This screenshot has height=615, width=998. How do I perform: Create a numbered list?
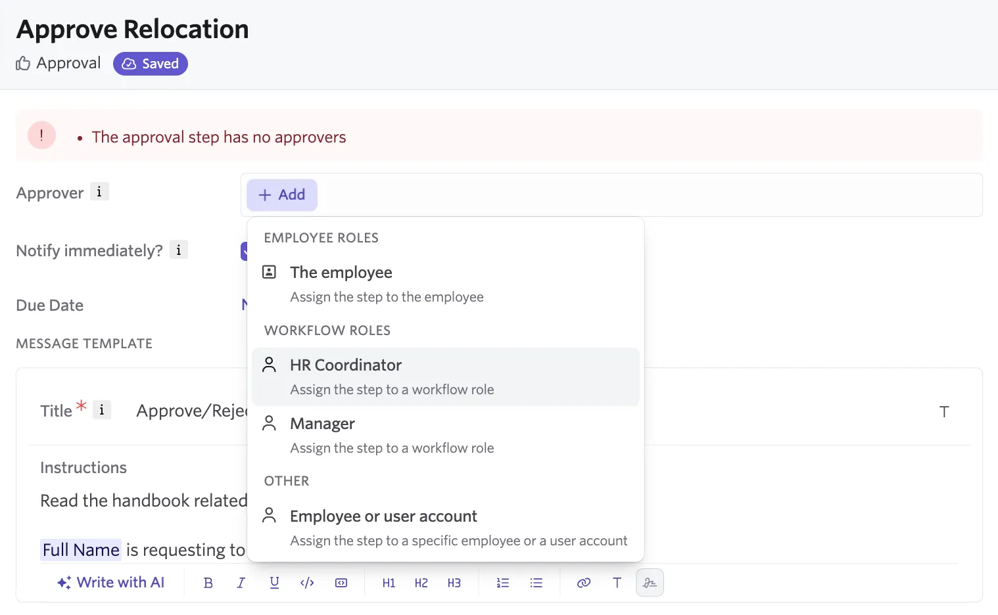click(x=503, y=583)
